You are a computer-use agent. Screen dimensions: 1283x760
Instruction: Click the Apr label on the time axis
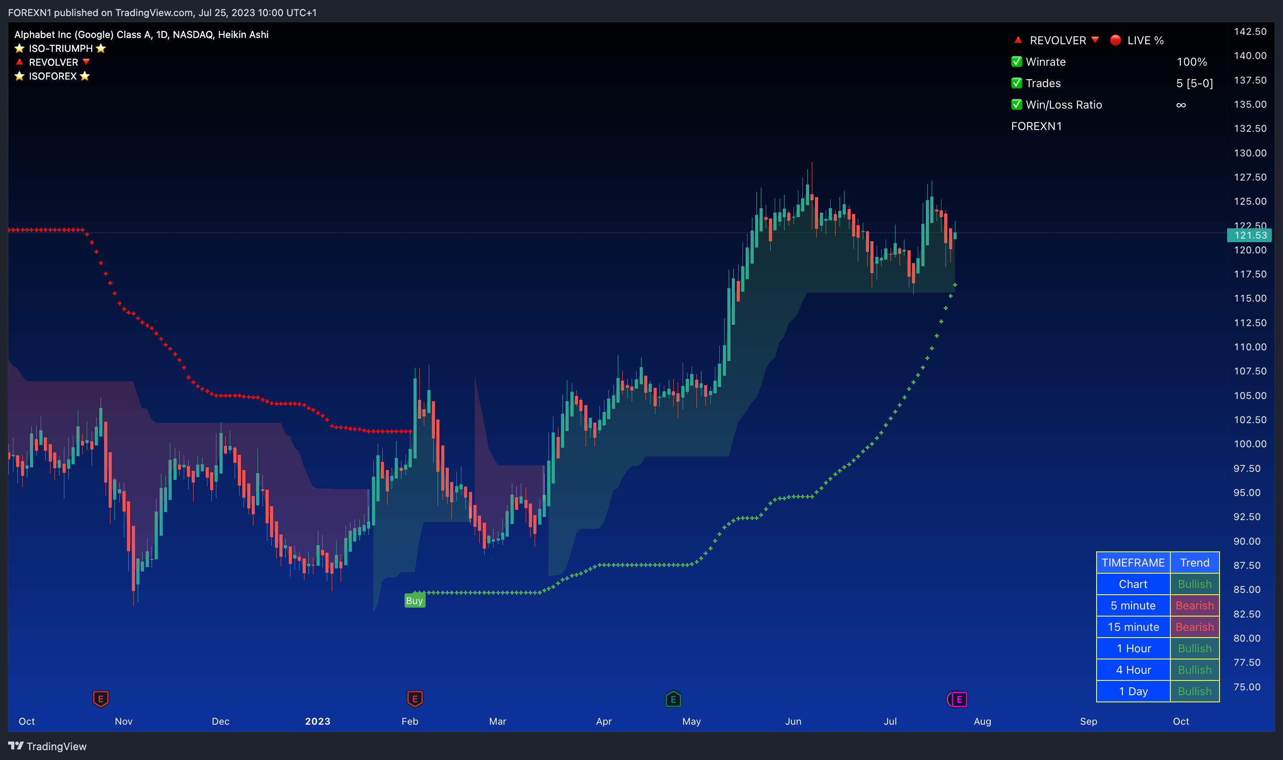coord(604,721)
